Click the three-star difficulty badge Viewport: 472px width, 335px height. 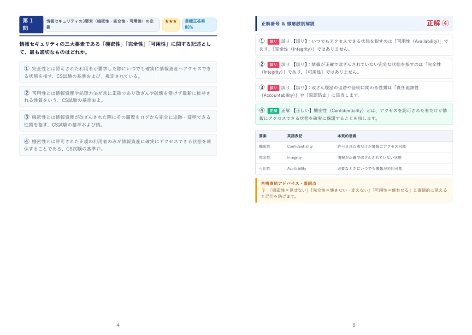171,24
